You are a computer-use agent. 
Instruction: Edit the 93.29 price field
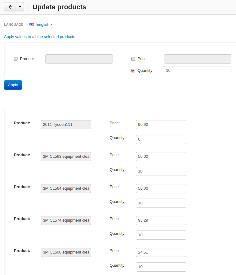(x=161, y=220)
